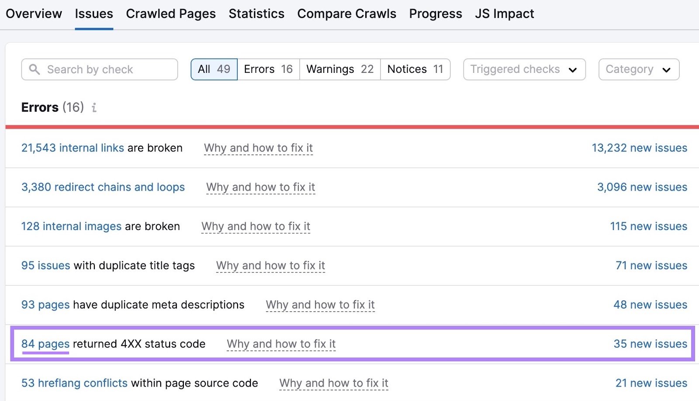699x401 pixels.
Task: Open the 53 hreflang conflicts link
Action: 74,383
